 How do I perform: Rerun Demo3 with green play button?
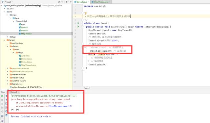(2, 96)
